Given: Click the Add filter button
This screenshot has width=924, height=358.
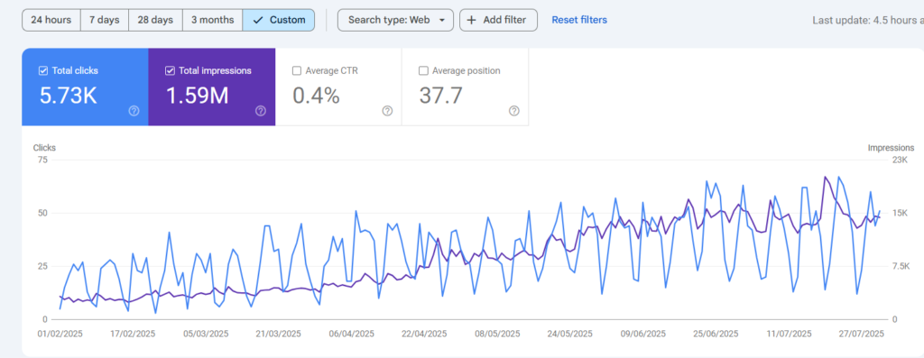Looking at the screenshot, I should pos(498,20).
